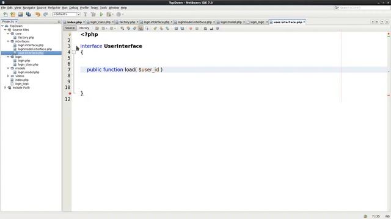391x219 pixels.
Task: Click the Clean and Build icon
Action: tap(93, 15)
